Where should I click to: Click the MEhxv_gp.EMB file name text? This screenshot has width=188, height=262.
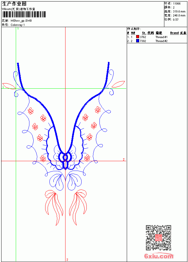pyautogui.click(x=21, y=21)
